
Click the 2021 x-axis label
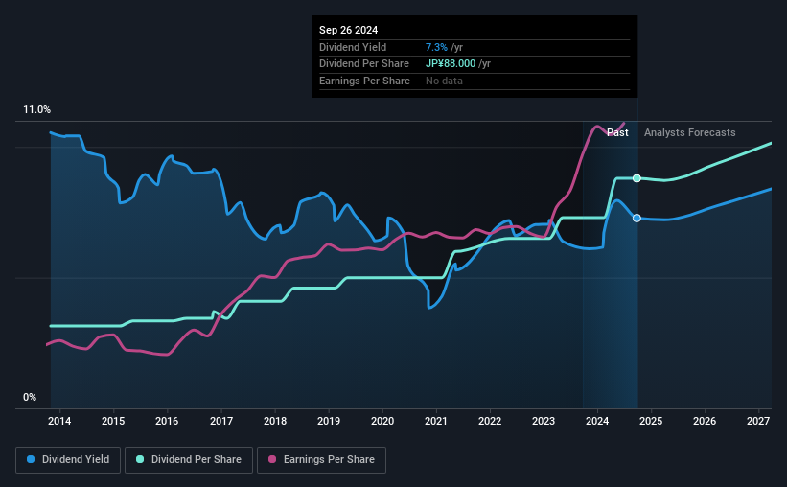click(x=435, y=421)
